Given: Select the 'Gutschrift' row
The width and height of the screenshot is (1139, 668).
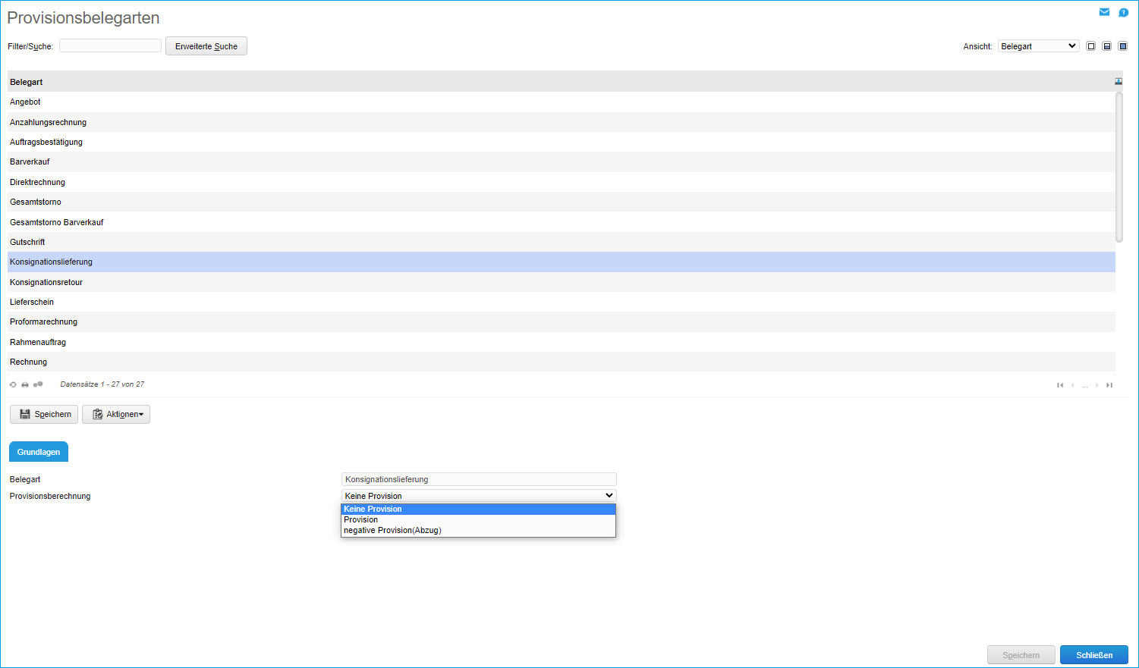Looking at the screenshot, I should click(562, 242).
